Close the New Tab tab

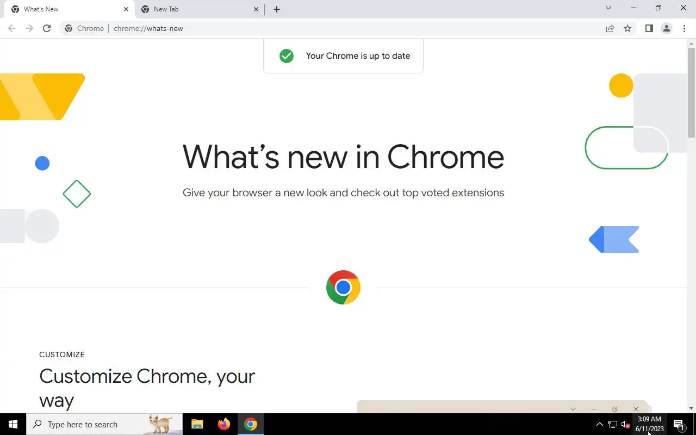point(256,9)
